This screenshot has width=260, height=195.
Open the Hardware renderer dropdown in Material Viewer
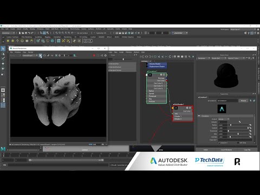(204, 58)
